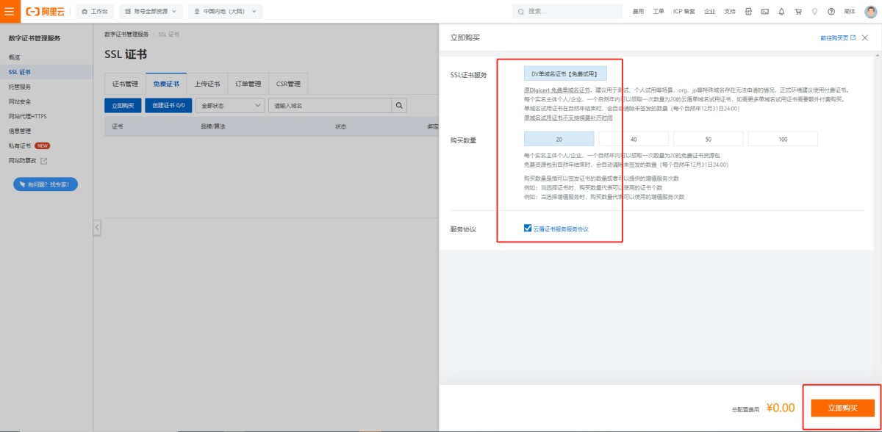Open the 中国内地（大陆）region dropdown
Image resolution: width=882 pixels, height=432 pixels.
(225, 11)
